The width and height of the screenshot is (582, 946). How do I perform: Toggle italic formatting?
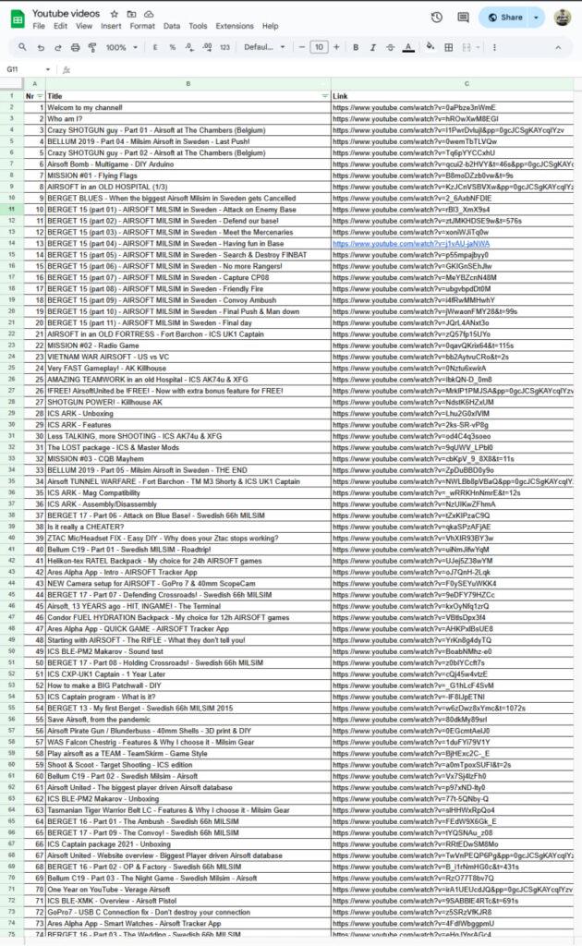[372, 47]
